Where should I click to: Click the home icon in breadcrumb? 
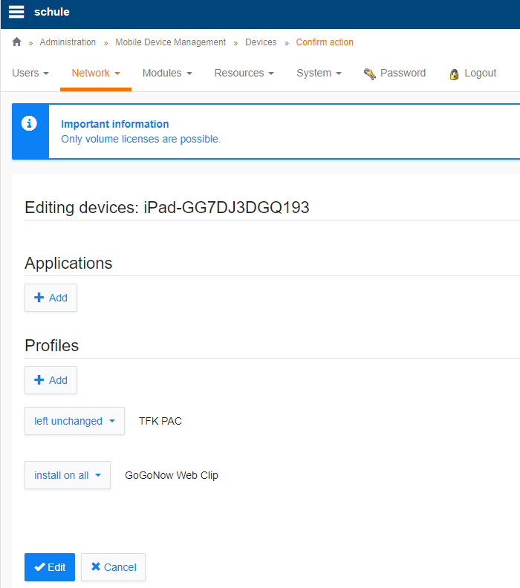pos(17,42)
